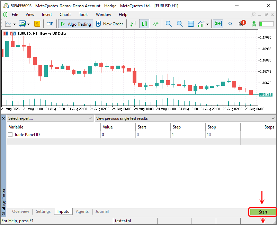The width and height of the screenshot is (277, 225).
Task: Open account notifications icon
Action: click(x=242, y=23)
